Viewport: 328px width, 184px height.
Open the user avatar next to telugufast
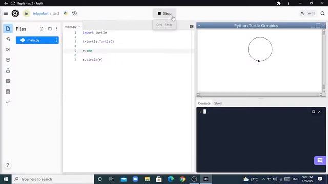(x=26, y=13)
